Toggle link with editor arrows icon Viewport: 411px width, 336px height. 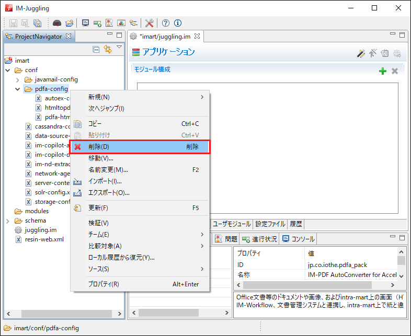pyautogui.click(x=107, y=50)
